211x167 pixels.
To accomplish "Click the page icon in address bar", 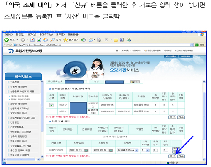I will click(x=15, y=45).
